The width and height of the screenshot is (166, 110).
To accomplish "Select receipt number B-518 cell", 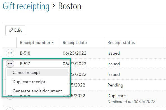I will coord(25,53).
